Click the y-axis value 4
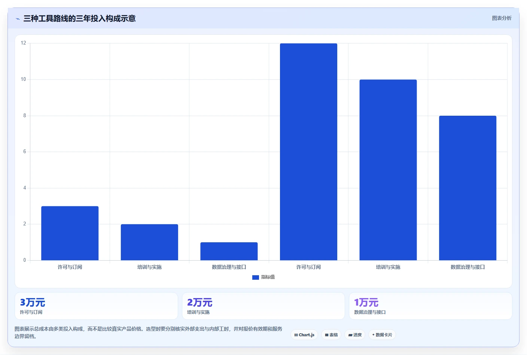This screenshot has height=355, width=527. click(25, 188)
